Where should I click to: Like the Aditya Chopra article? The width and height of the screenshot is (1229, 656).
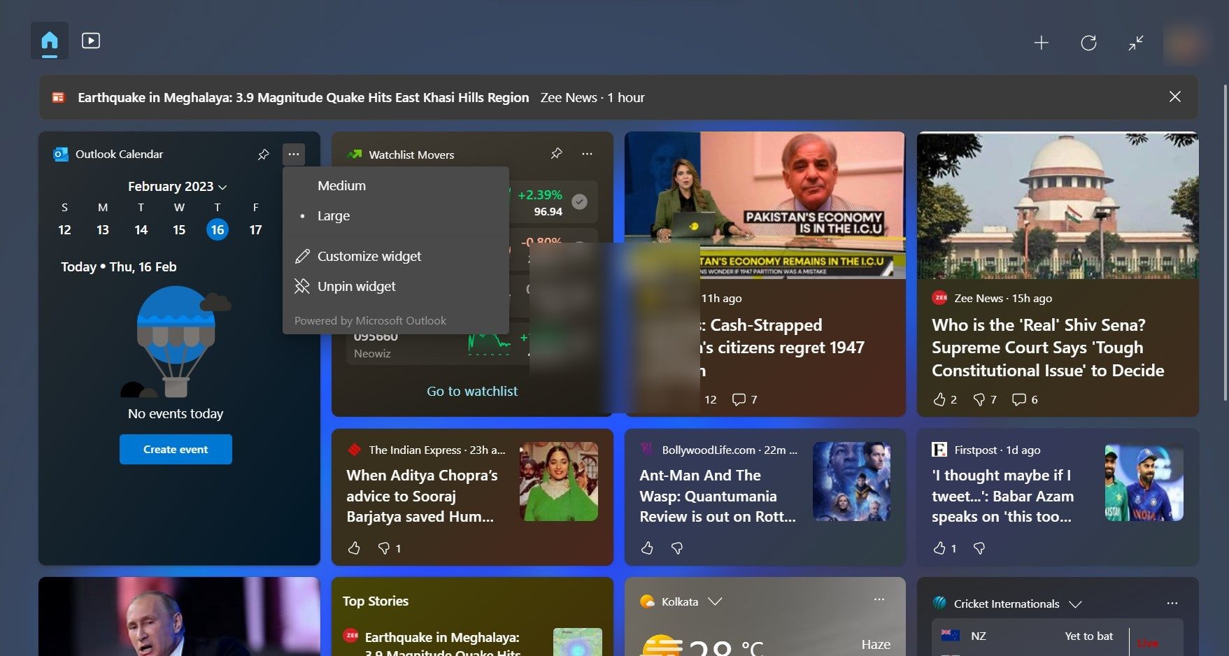coord(354,548)
